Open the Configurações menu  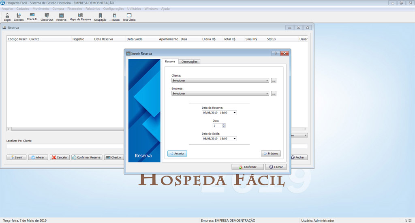pos(113,9)
